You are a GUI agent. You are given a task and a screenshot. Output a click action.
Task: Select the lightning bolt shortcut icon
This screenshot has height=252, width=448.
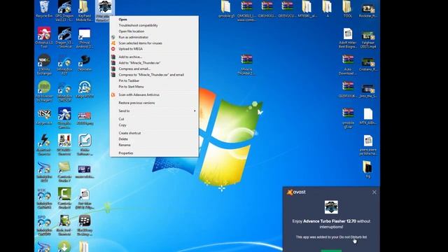pyautogui.click(x=44, y=145)
